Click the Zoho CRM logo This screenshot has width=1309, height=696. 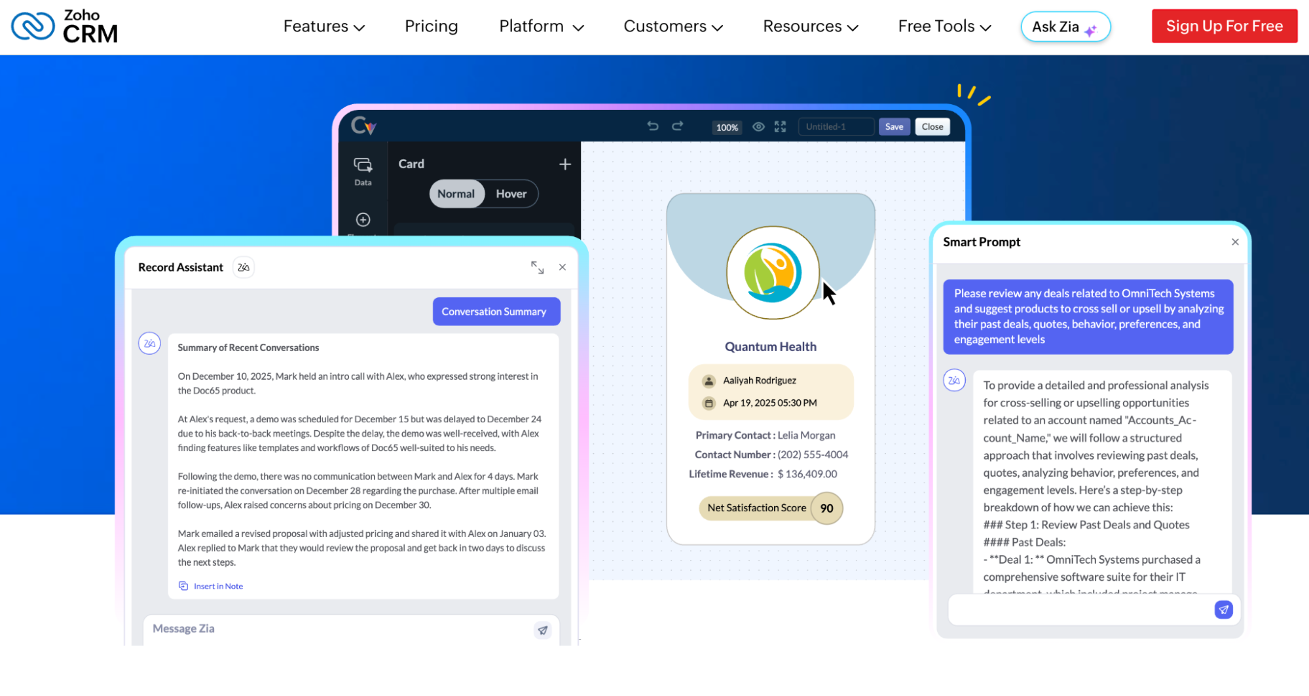pos(64,26)
